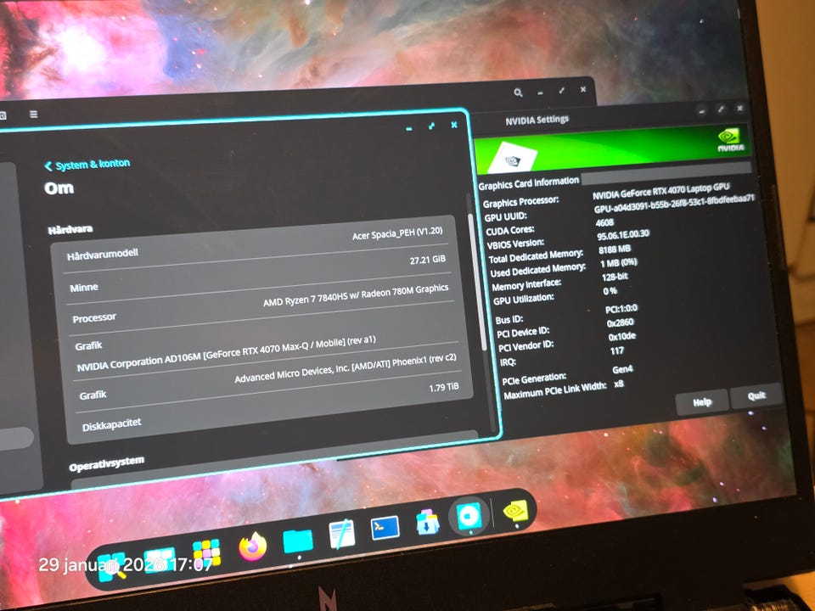Click the CUDA Cores value 4608

(x=604, y=222)
